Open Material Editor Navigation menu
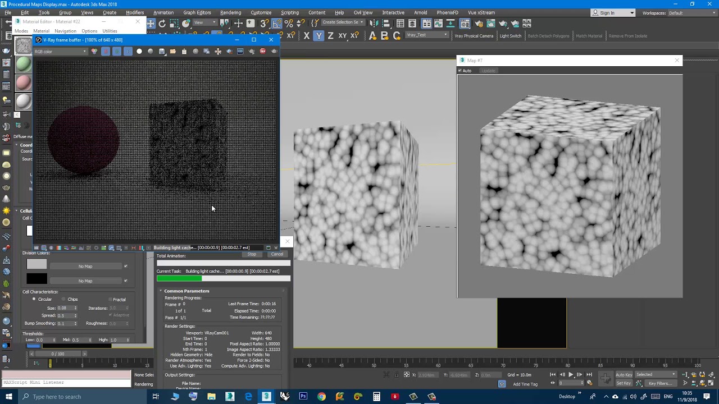This screenshot has height=404, width=719. point(65,31)
